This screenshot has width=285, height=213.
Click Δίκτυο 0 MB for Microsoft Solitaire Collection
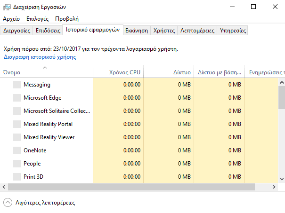click(x=184, y=111)
